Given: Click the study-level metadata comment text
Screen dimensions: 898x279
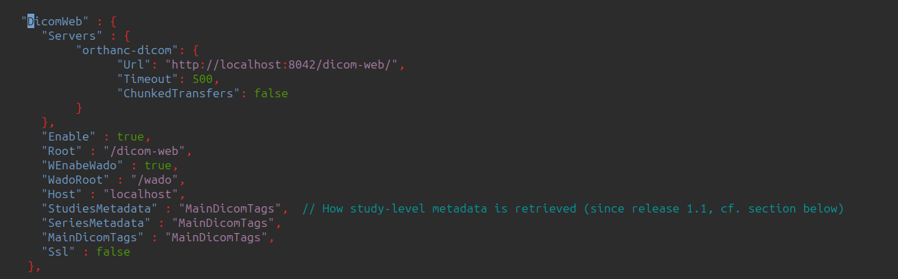Looking at the screenshot, I should tap(573, 208).
